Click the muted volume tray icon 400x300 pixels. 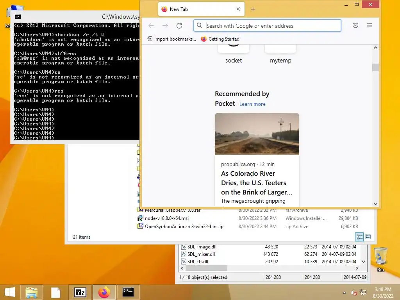point(354,293)
